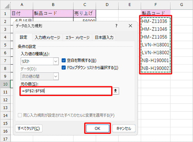Select row 5 header
The height and width of the screenshot is (142, 193).
[x=5, y=45]
